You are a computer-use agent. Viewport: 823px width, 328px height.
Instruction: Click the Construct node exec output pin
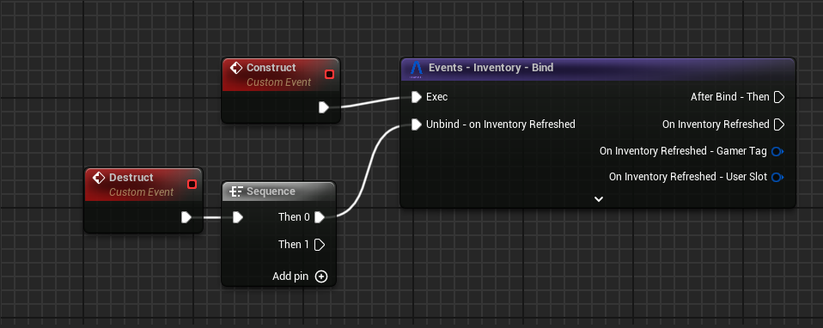[324, 107]
